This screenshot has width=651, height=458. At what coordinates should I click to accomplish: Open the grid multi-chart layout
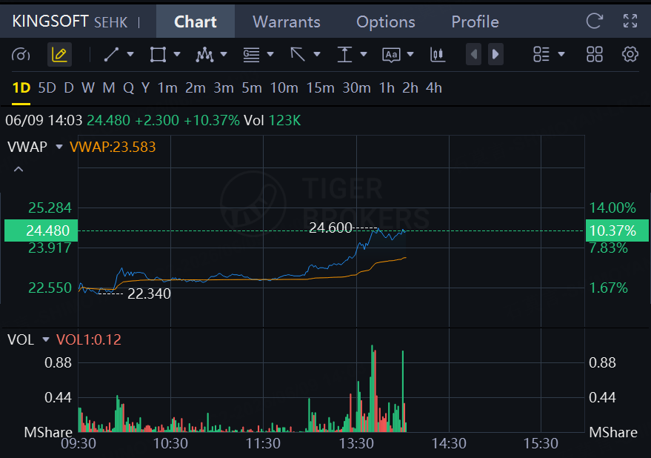(595, 54)
